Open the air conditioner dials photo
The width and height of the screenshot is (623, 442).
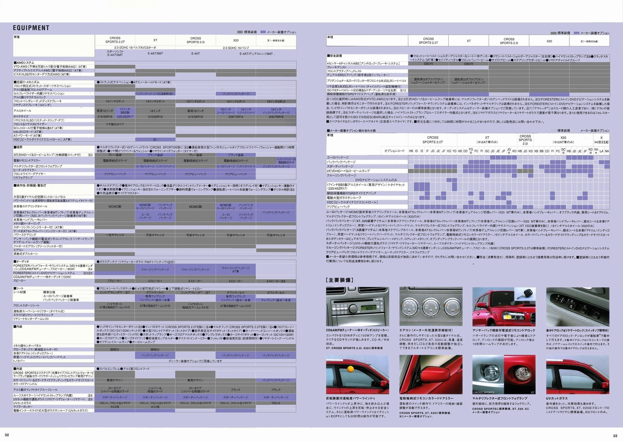[x=431, y=306]
